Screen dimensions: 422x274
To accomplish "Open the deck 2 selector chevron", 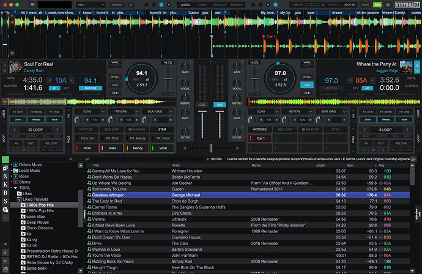I will click(x=417, y=71).
